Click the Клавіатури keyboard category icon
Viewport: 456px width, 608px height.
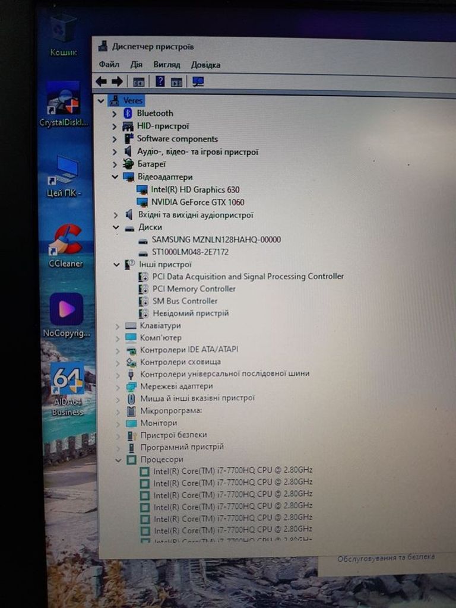(131, 326)
